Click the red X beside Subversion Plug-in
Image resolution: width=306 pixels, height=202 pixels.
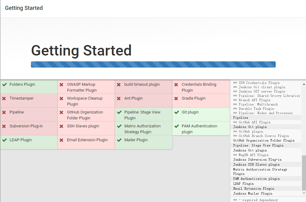4,126
